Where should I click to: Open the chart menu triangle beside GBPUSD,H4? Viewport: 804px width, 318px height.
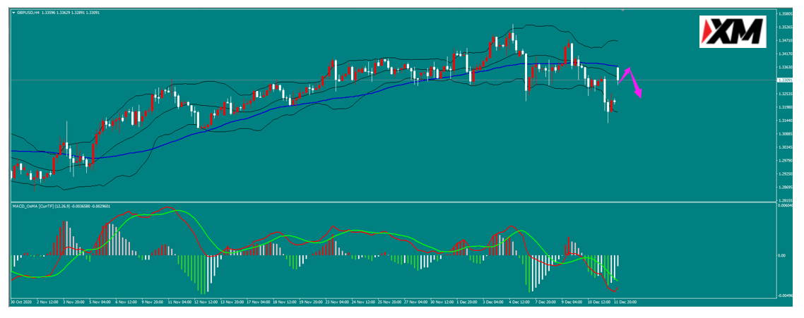point(14,12)
